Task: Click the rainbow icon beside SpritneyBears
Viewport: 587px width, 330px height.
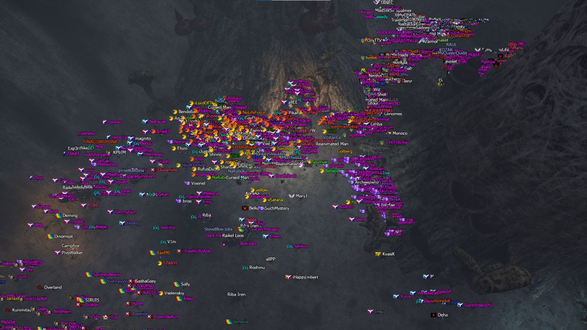Action: pyautogui.click(x=89, y=274)
